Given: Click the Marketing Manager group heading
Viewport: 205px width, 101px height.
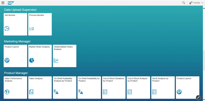Looking at the screenshot, I should (17, 41).
